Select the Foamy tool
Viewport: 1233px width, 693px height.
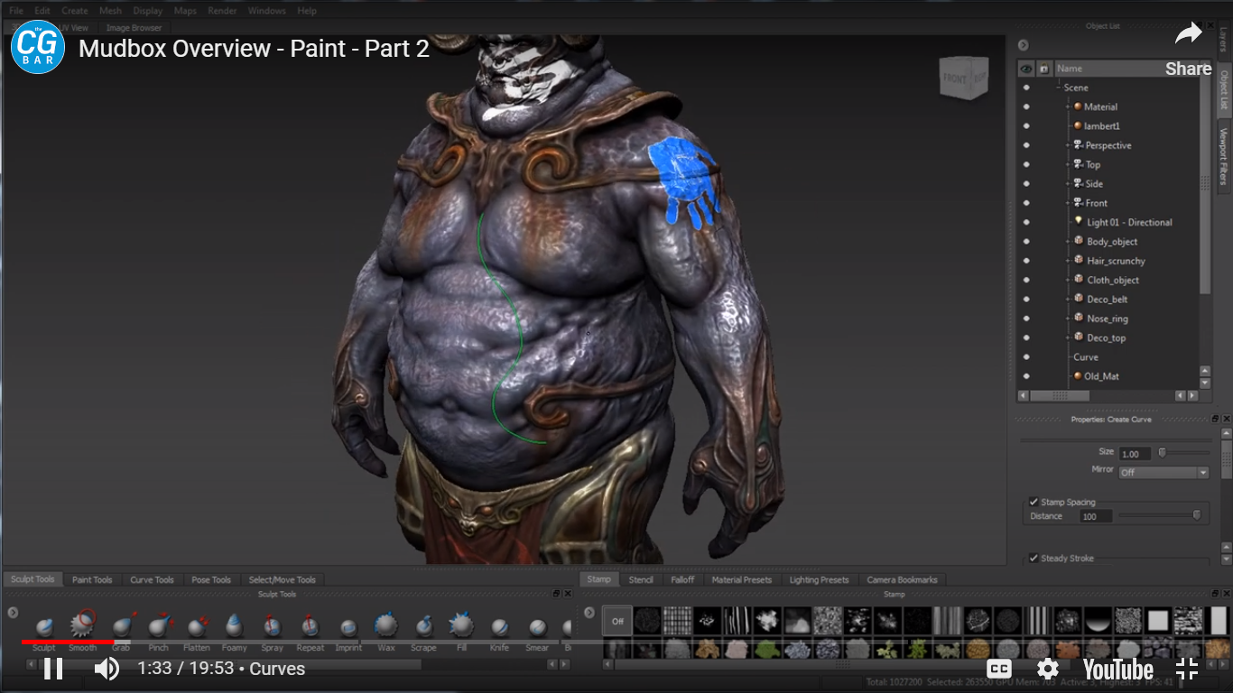[x=234, y=625]
